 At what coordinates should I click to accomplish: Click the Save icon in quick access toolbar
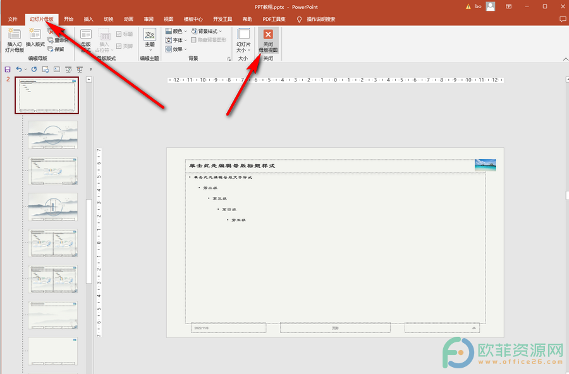[8, 69]
